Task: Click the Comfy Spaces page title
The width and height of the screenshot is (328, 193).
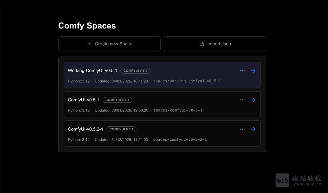Action: [x=87, y=26]
